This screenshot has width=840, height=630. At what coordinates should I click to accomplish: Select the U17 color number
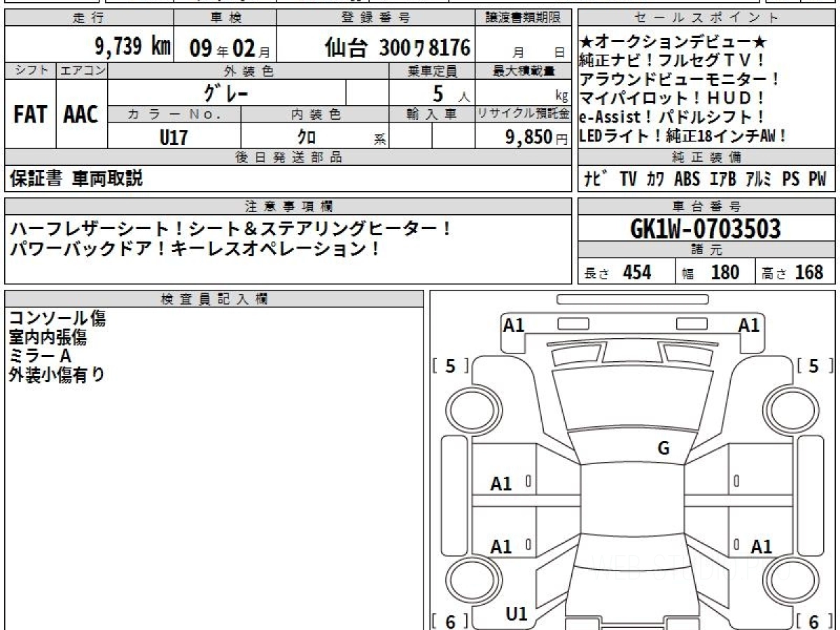[x=174, y=138]
